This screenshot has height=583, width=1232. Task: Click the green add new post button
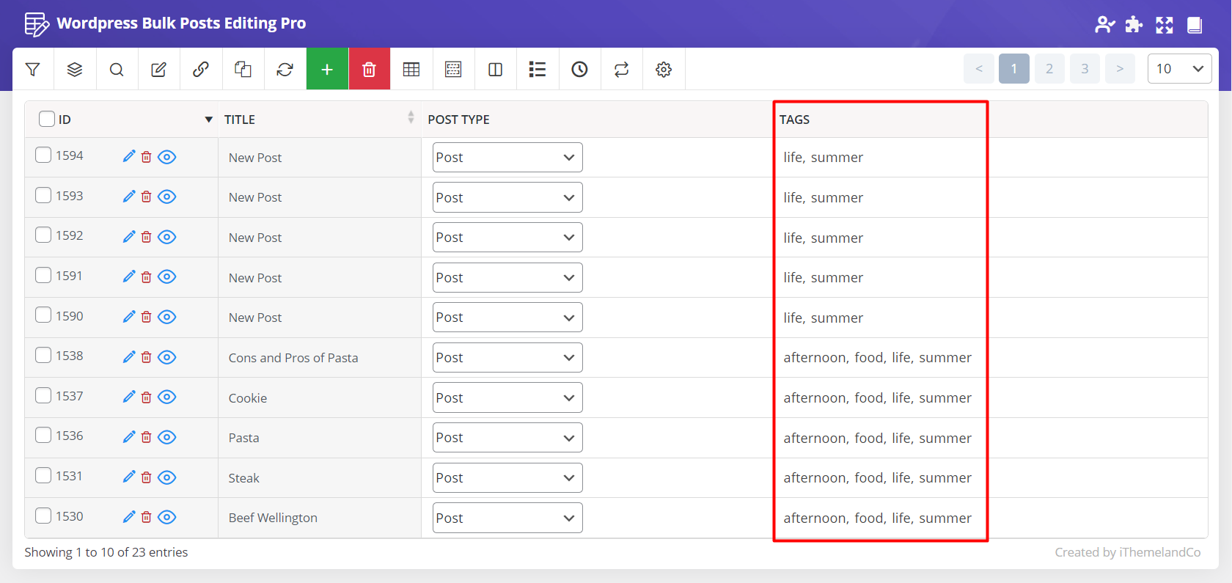point(327,69)
